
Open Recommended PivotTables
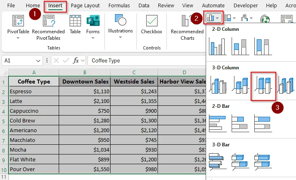click(x=48, y=28)
